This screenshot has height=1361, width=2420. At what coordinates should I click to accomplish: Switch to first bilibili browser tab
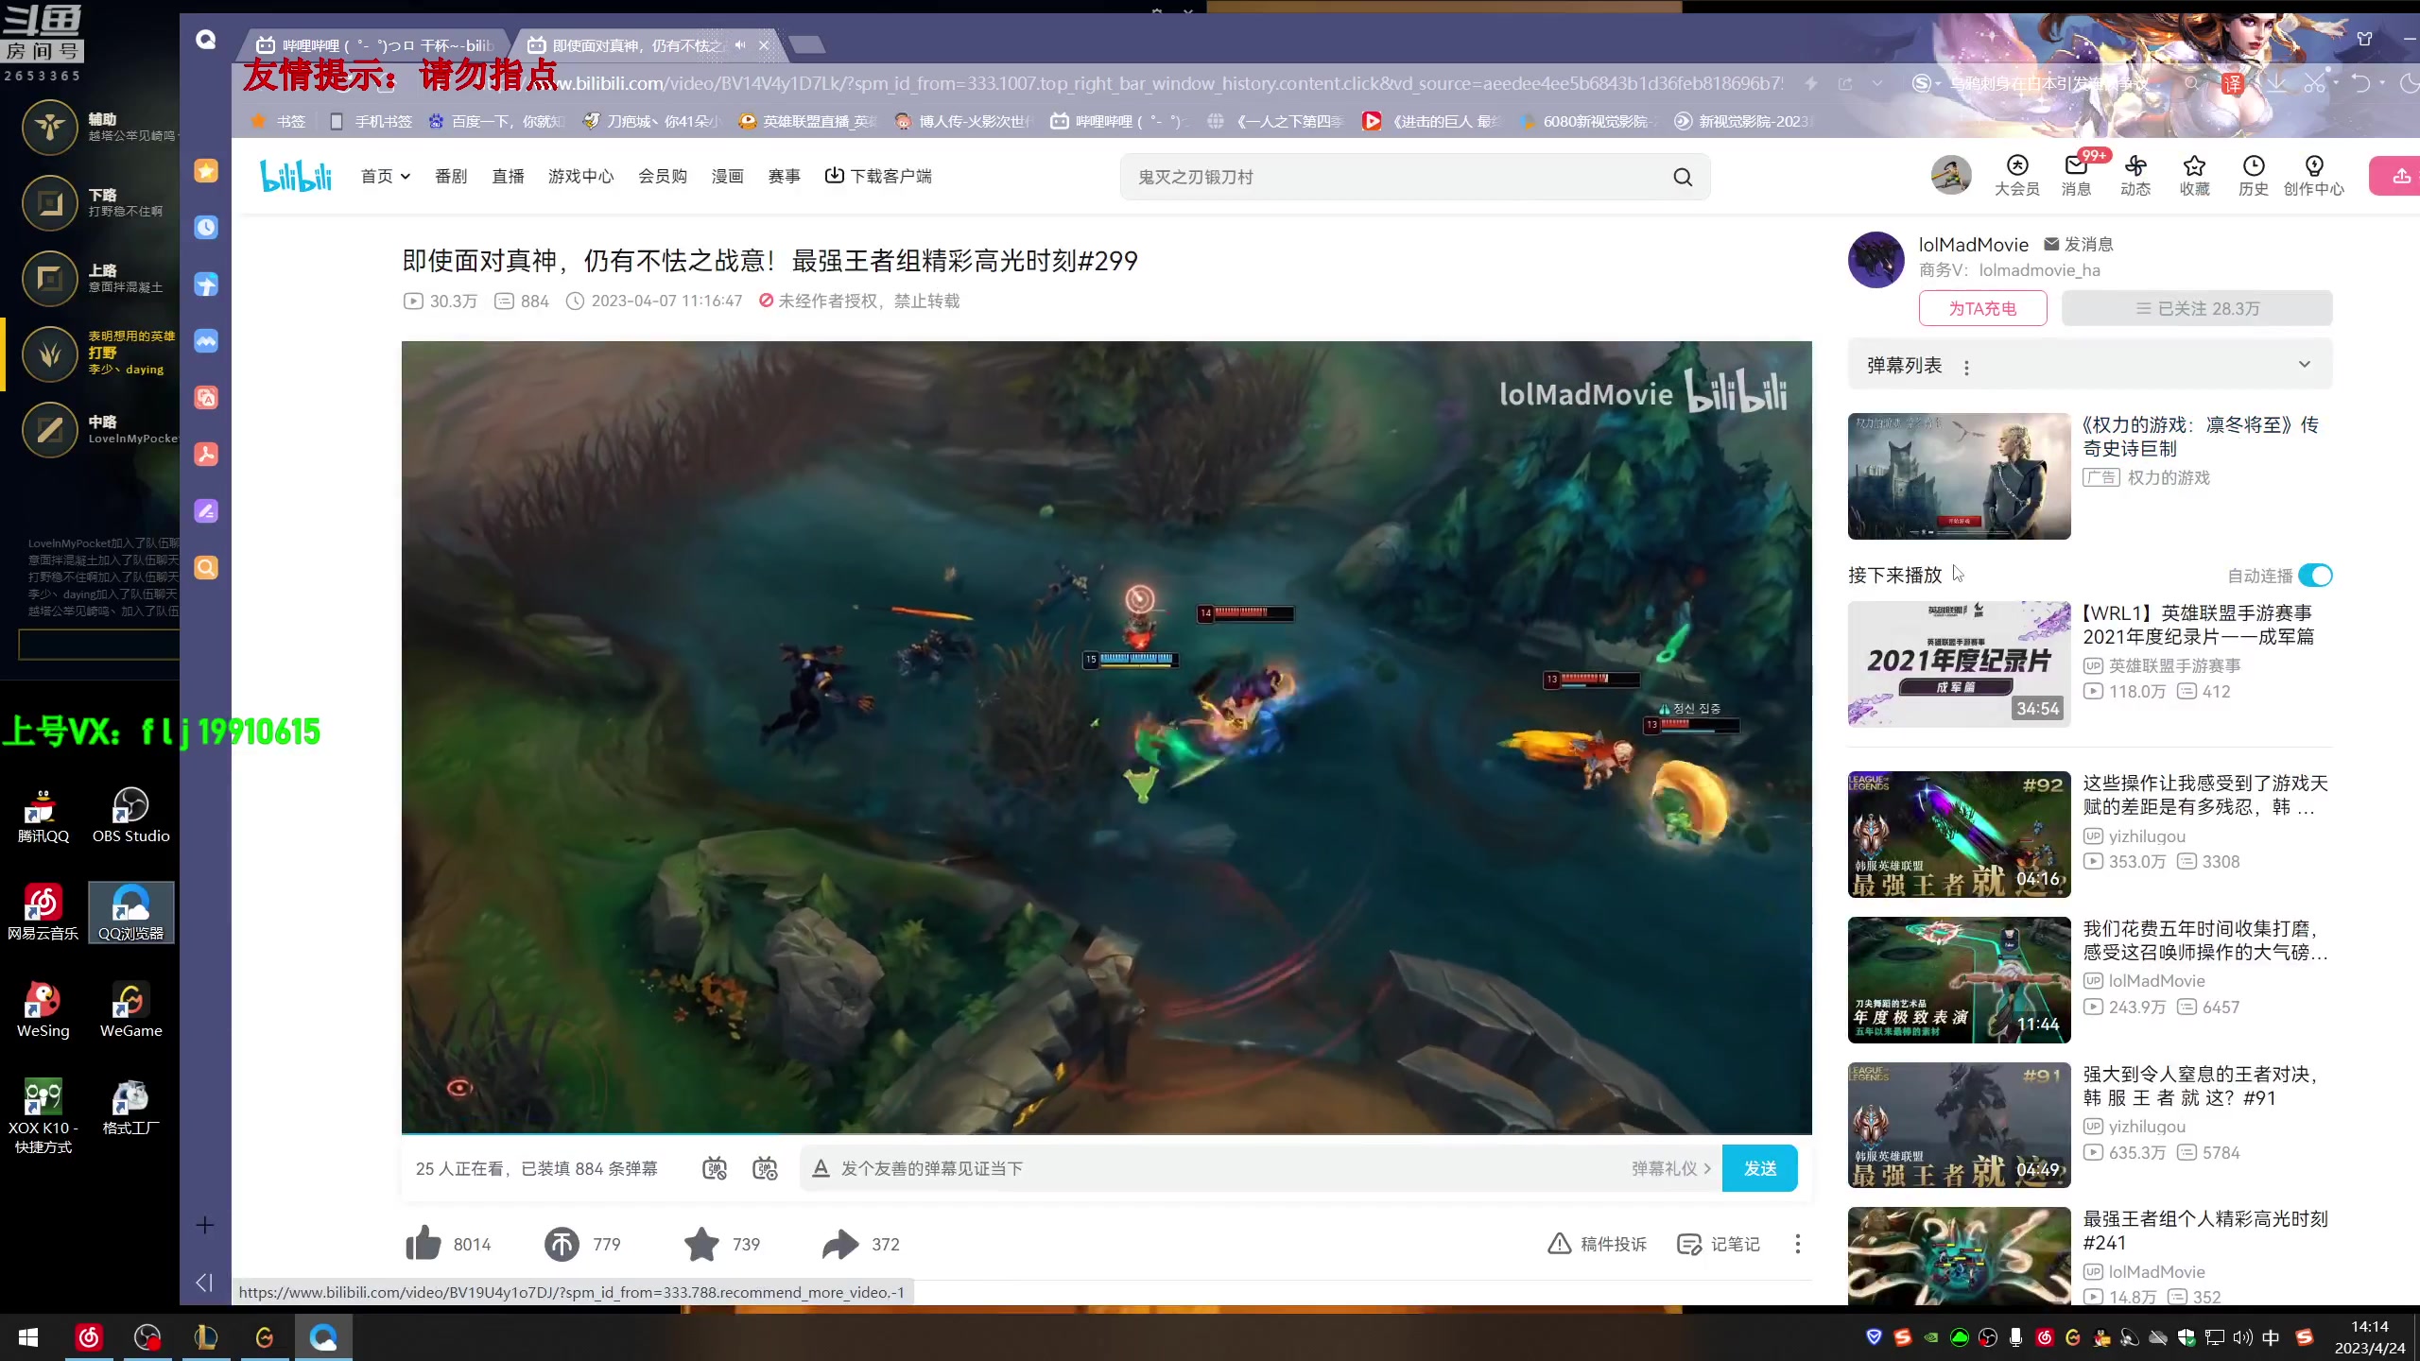click(x=375, y=44)
